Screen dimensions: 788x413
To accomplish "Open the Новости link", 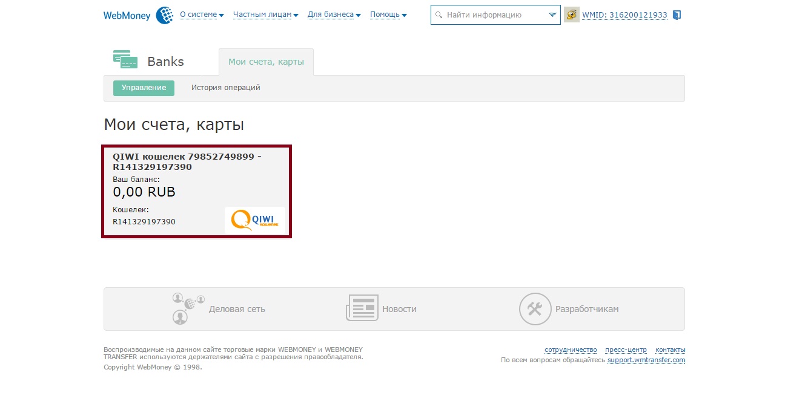I will (x=399, y=309).
